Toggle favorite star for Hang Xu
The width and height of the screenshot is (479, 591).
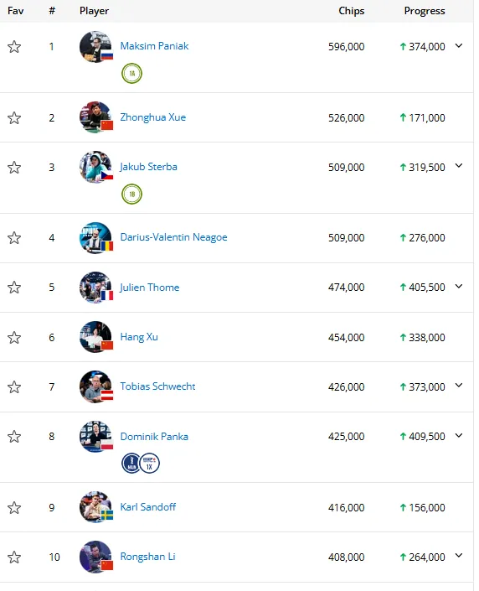tap(14, 337)
